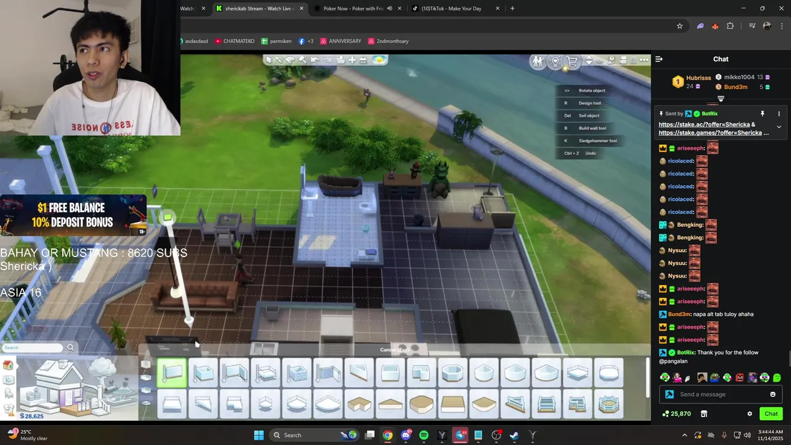Click Cancel (Esc) above the catalog
This screenshot has height=445, width=791.
coord(394,350)
